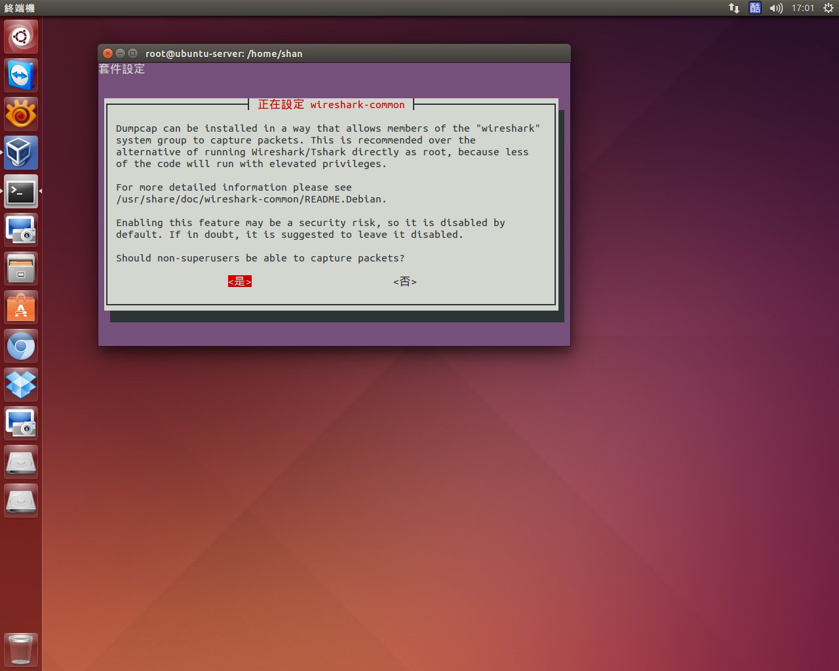Open the second disk drive icon above Trash

click(21, 501)
